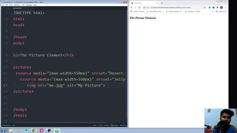Expand the bookmarks overflow chevron
The width and height of the screenshot is (237, 133).
(213, 11)
